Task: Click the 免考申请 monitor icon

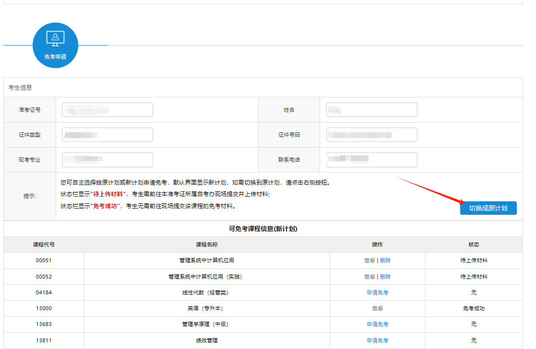Action: (55, 38)
